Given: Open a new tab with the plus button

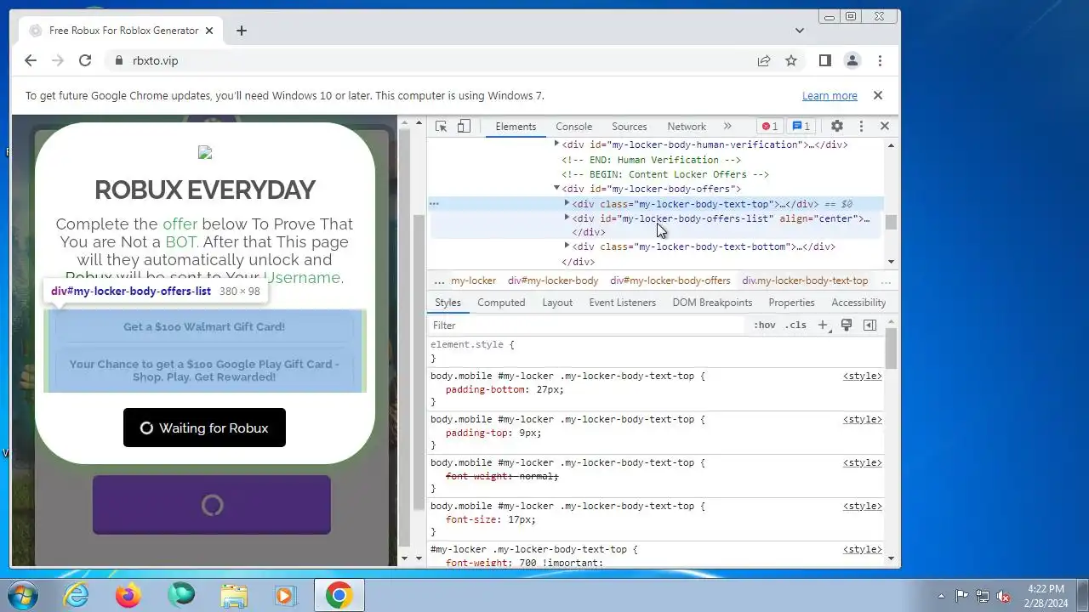Looking at the screenshot, I should 242,31.
